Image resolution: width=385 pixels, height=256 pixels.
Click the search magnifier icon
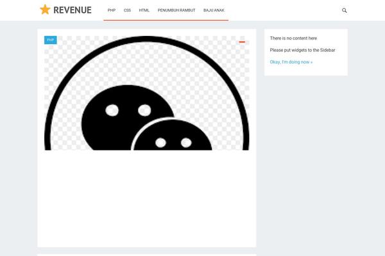click(345, 10)
